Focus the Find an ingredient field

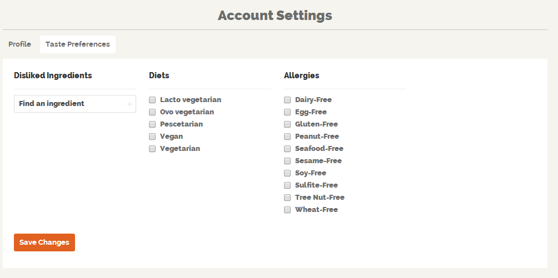[x=75, y=104]
